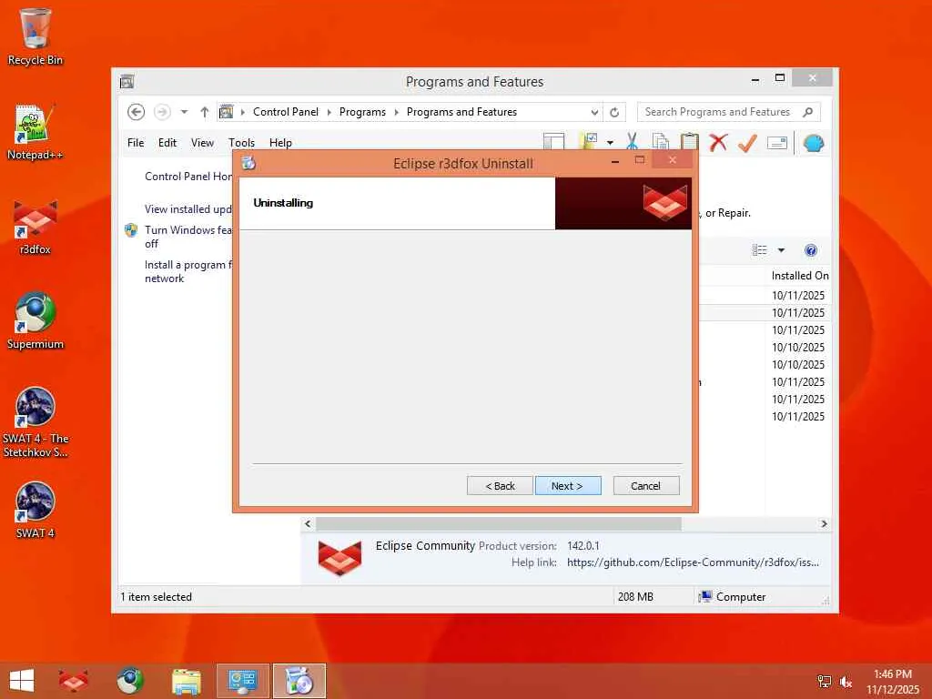Open File Explorer from the taskbar
This screenshot has height=699, width=932.
tap(186, 681)
